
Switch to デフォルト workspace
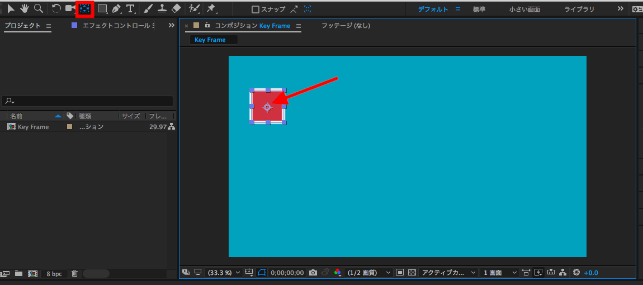pyautogui.click(x=433, y=9)
